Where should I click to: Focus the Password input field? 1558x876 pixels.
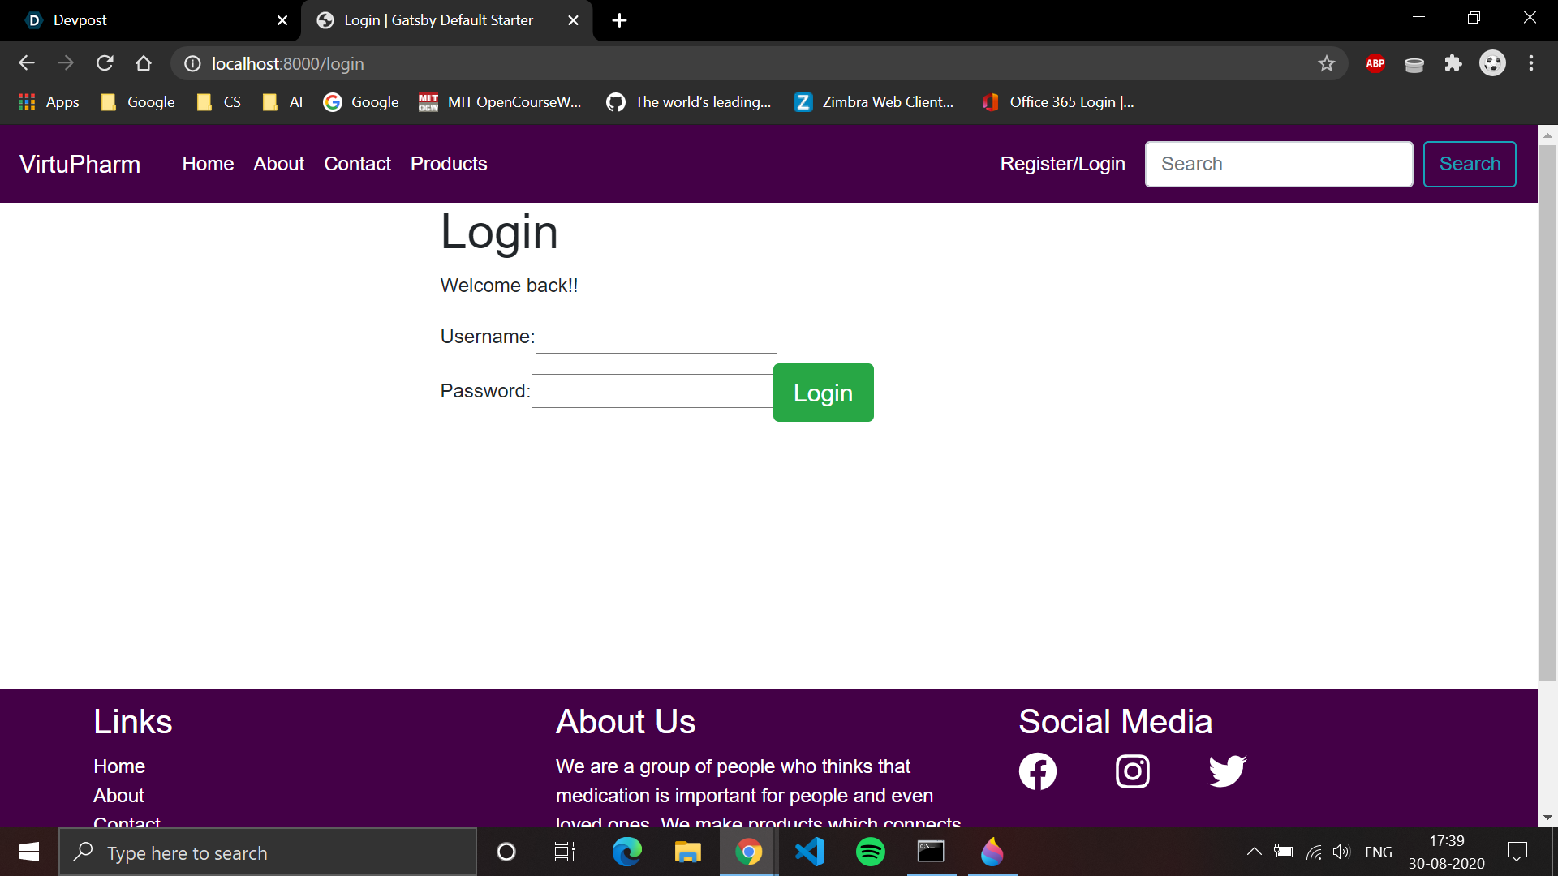coord(652,391)
